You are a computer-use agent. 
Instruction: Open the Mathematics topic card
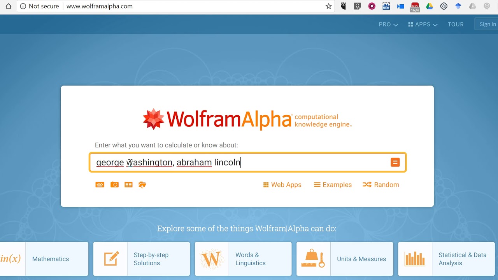point(44,259)
